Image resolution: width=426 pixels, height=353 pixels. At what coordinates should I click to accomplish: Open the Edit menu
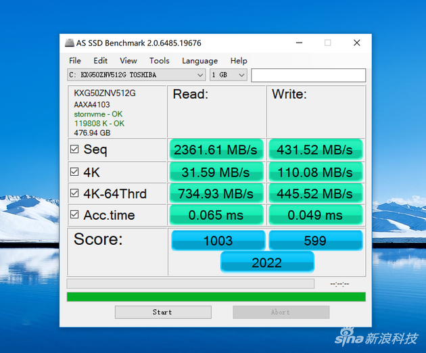(101, 61)
